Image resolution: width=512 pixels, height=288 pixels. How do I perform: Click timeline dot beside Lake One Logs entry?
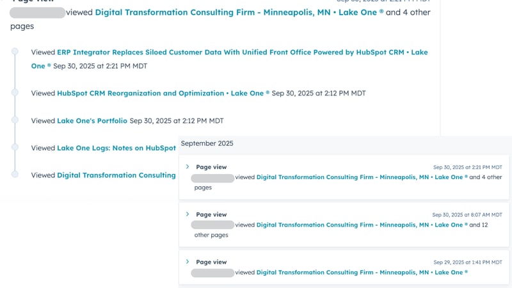(x=15, y=147)
